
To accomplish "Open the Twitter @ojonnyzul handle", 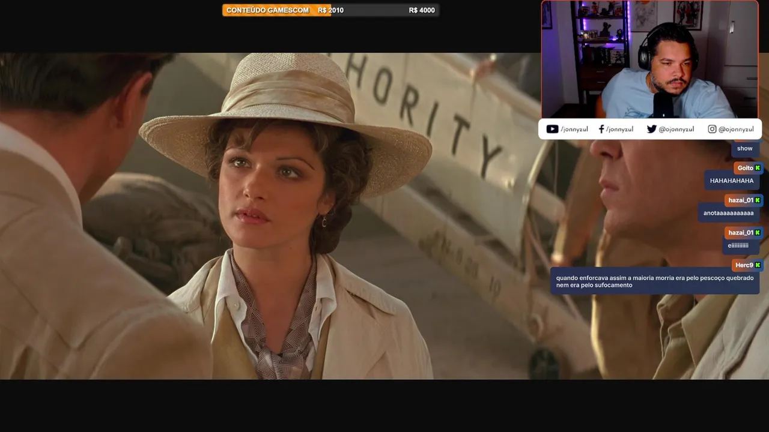I will [x=676, y=129].
